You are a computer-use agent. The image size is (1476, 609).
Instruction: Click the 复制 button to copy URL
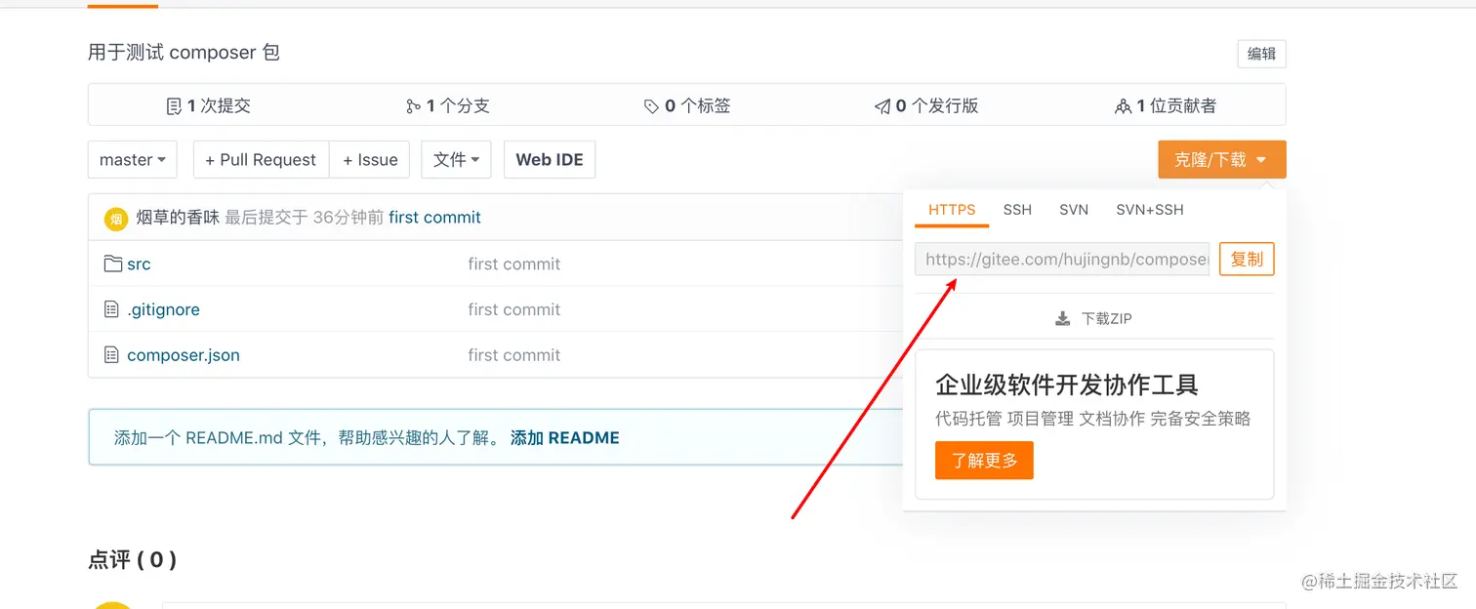1247,259
